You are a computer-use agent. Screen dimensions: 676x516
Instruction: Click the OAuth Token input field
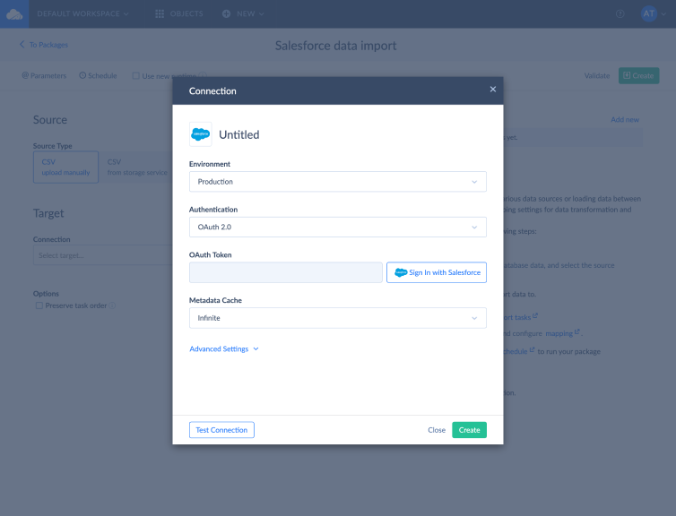[285, 272]
